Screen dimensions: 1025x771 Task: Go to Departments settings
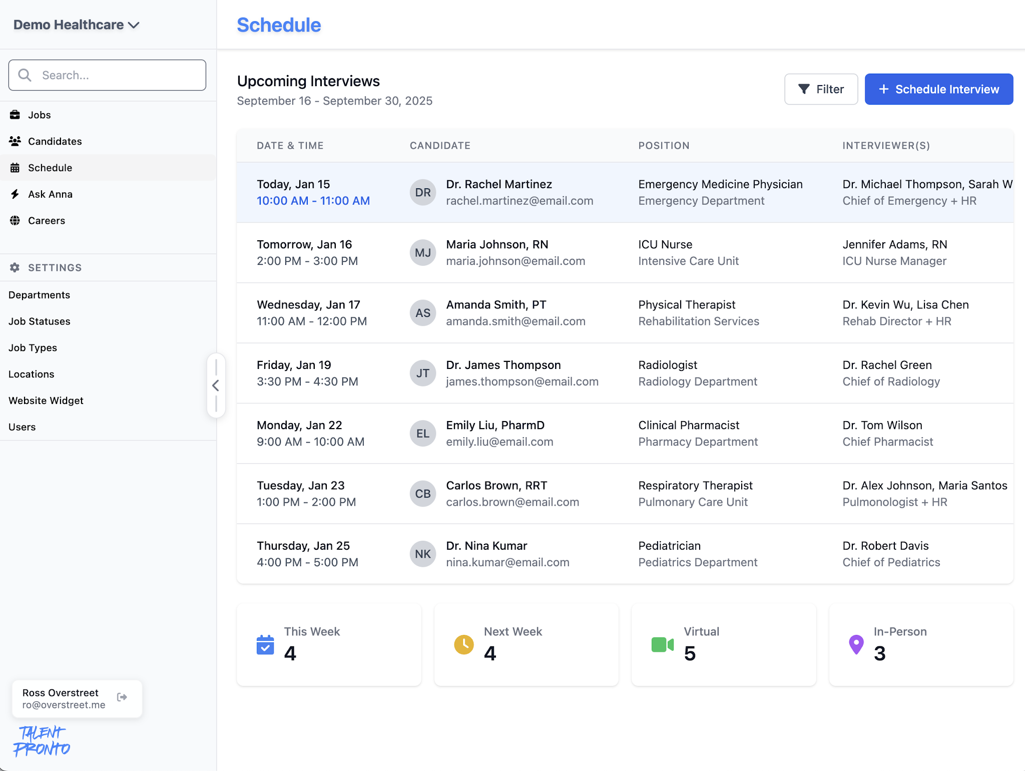coord(39,295)
